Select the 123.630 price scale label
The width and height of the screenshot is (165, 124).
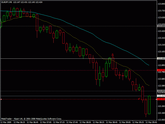pyautogui.click(x=161, y=17)
